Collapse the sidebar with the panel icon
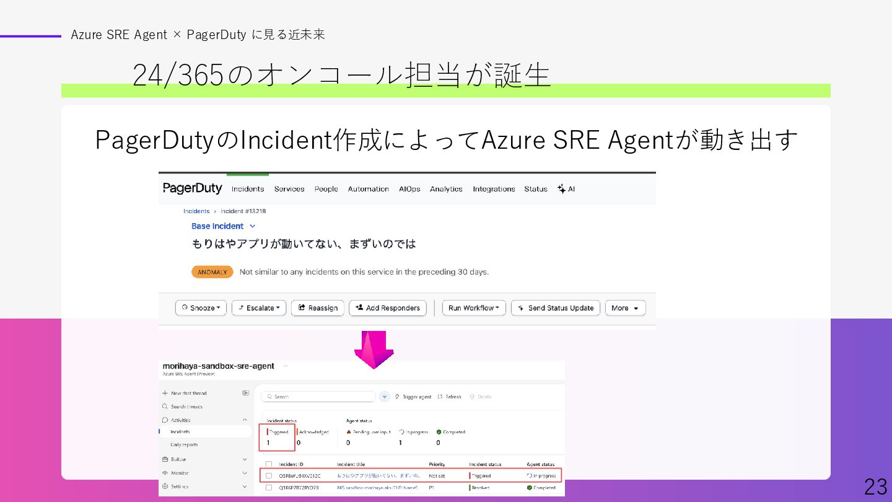 [x=245, y=393]
